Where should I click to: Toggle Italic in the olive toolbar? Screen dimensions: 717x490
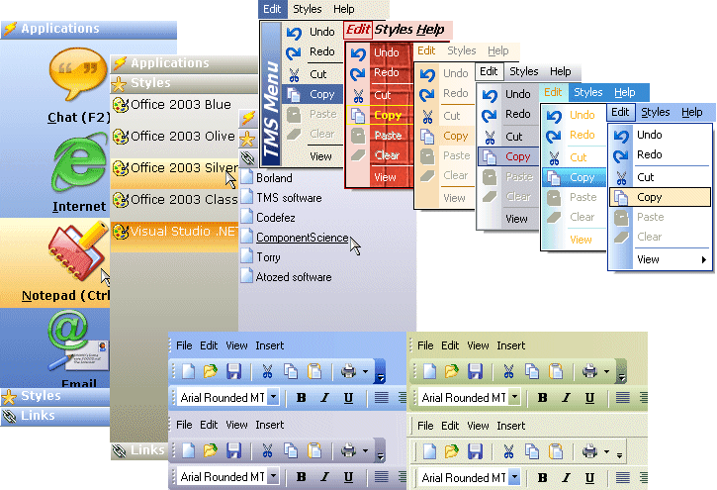[566, 398]
